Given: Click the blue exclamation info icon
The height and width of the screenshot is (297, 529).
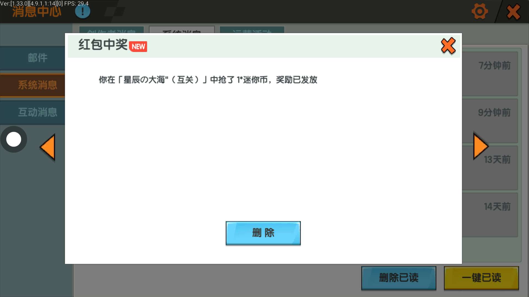Looking at the screenshot, I should [x=83, y=12].
